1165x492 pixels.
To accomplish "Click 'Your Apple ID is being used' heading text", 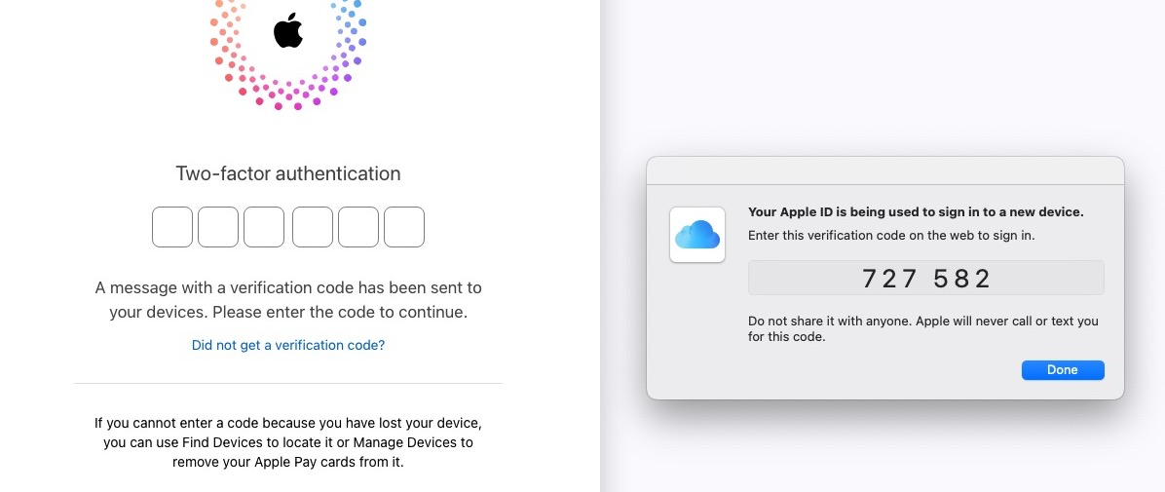I will (916, 211).
